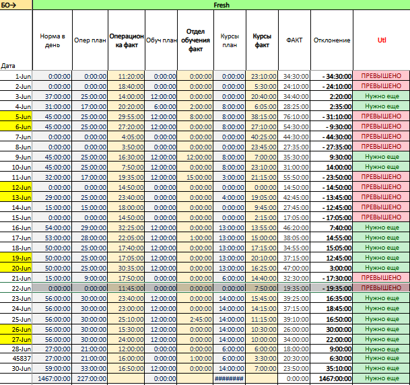Image resolution: width=410 pixels, height=385 pixels.
Task: Click the 'ФАКТ' column header
Action: pyautogui.click(x=294, y=40)
